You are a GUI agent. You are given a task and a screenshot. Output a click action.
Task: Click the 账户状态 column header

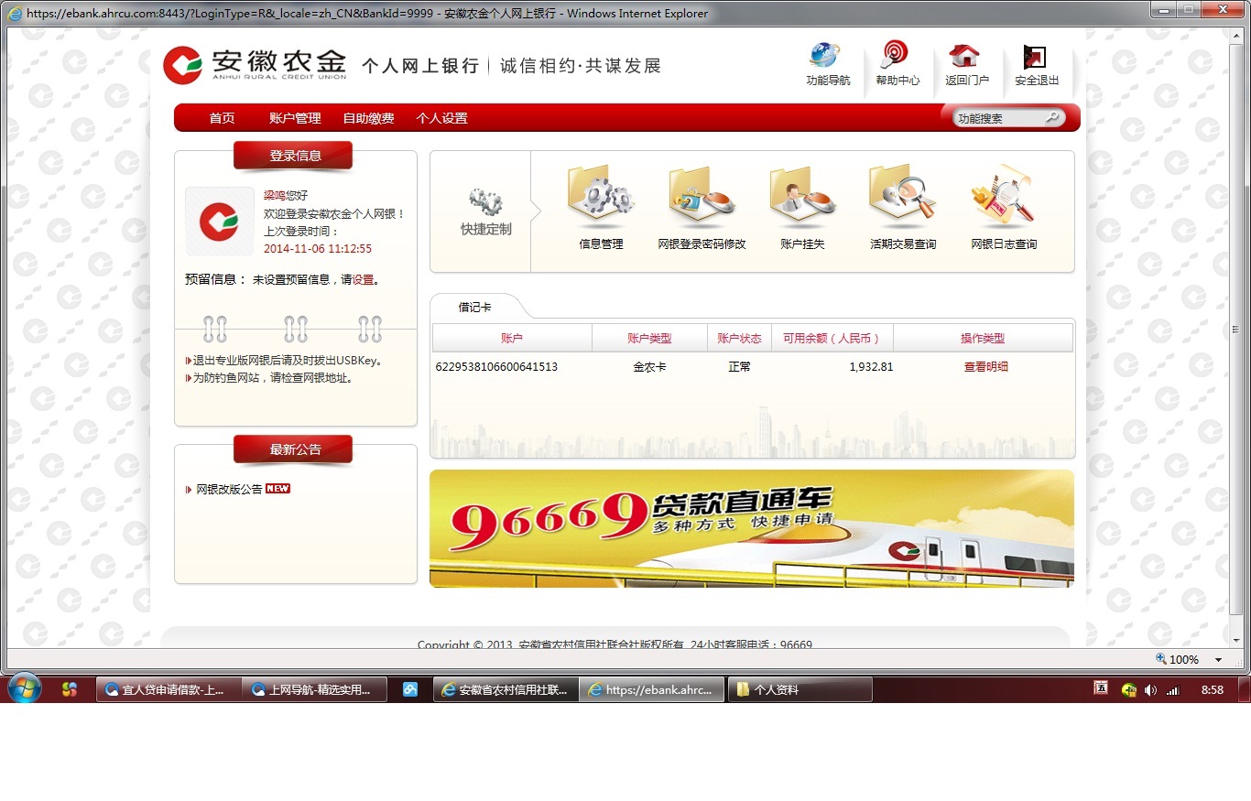[x=739, y=338]
